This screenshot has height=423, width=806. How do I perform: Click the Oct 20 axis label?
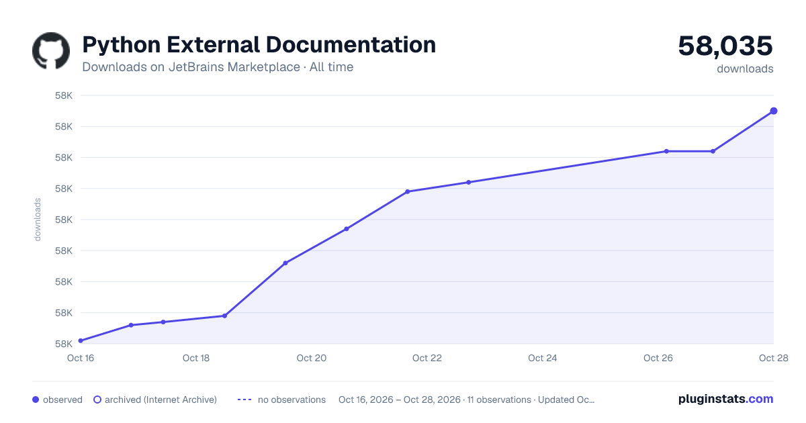(x=312, y=358)
